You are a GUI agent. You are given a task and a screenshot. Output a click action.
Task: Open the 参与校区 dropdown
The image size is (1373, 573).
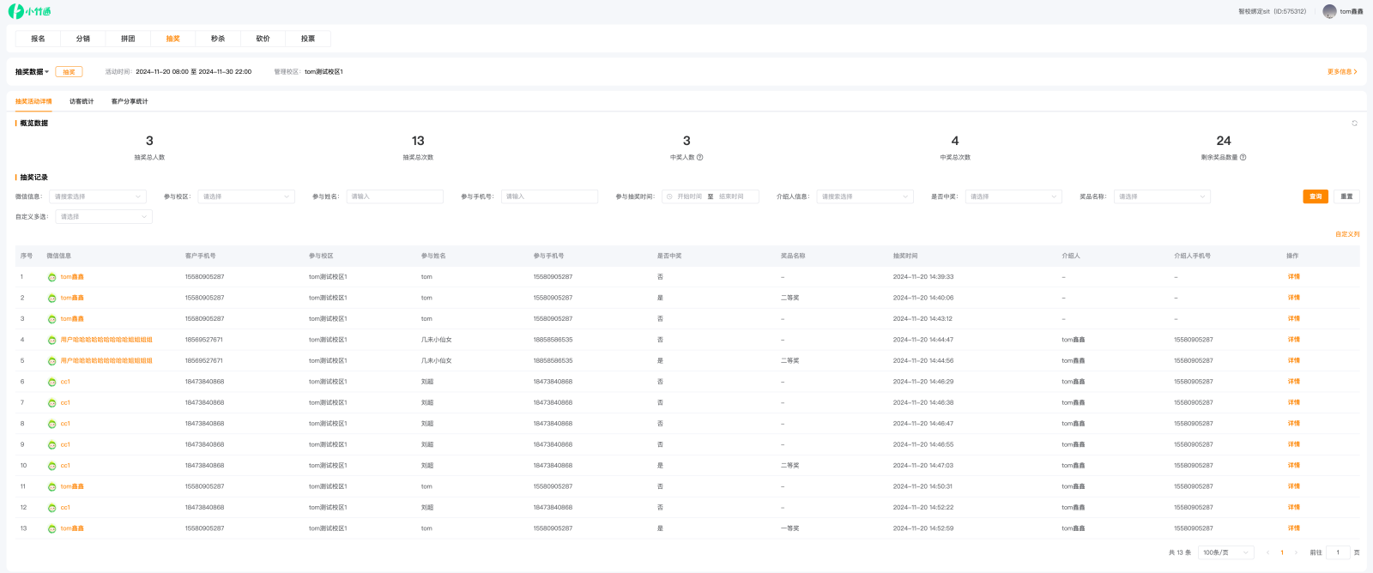point(246,196)
